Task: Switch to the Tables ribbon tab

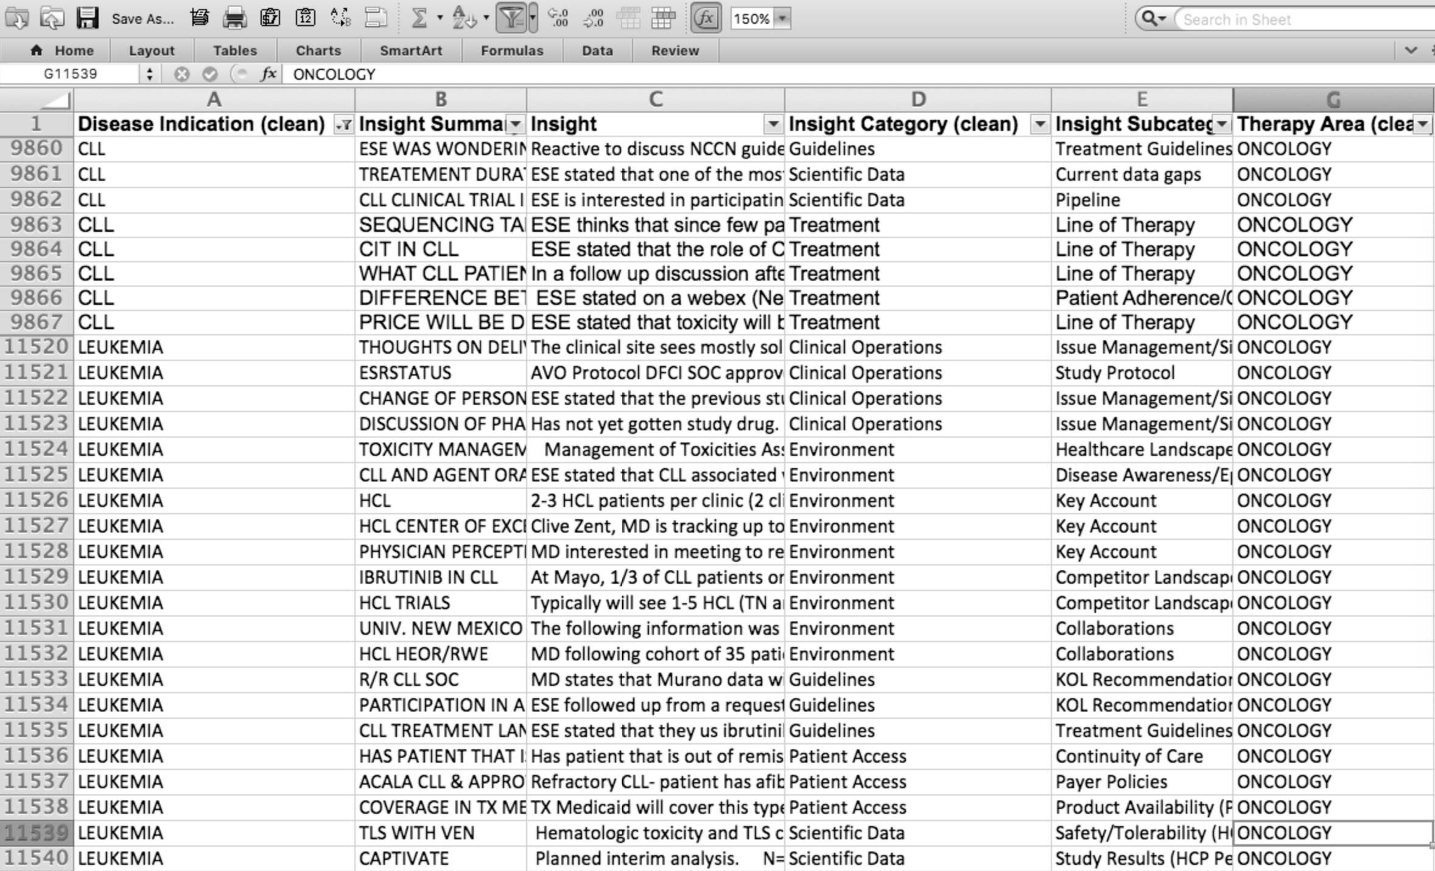Action: 235,51
